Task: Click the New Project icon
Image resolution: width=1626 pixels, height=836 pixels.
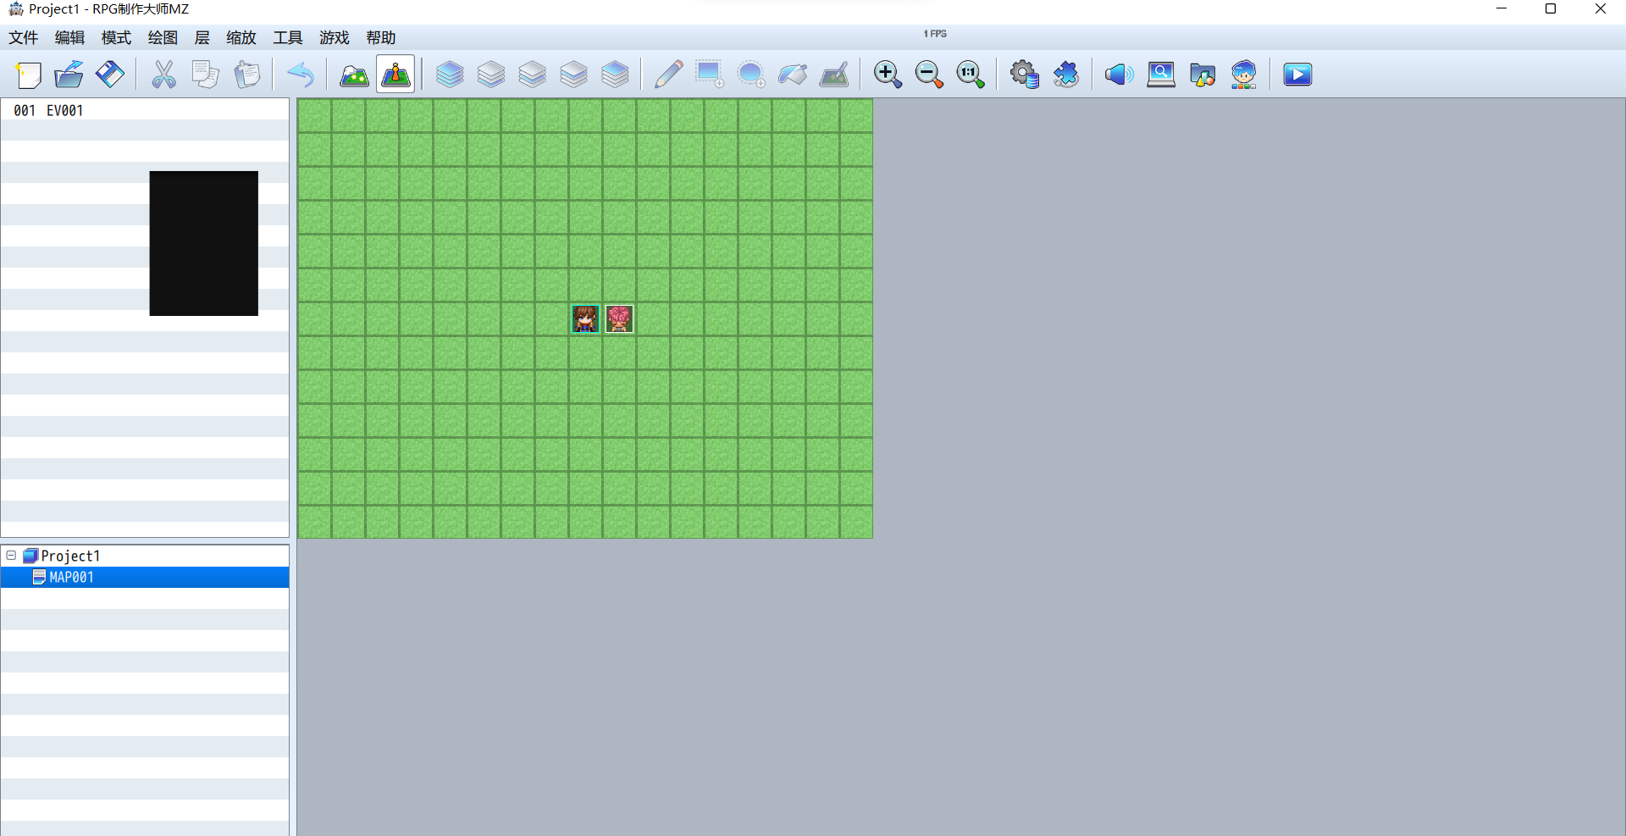Action: (28, 75)
